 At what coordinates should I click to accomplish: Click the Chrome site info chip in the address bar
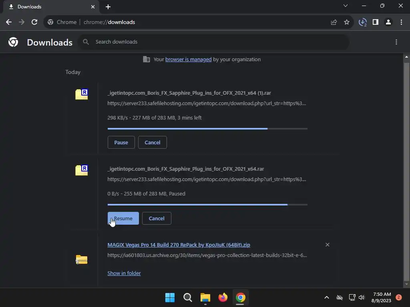pos(62,22)
